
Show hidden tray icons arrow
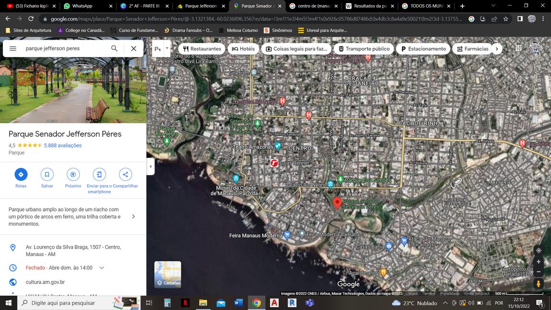pos(445,303)
